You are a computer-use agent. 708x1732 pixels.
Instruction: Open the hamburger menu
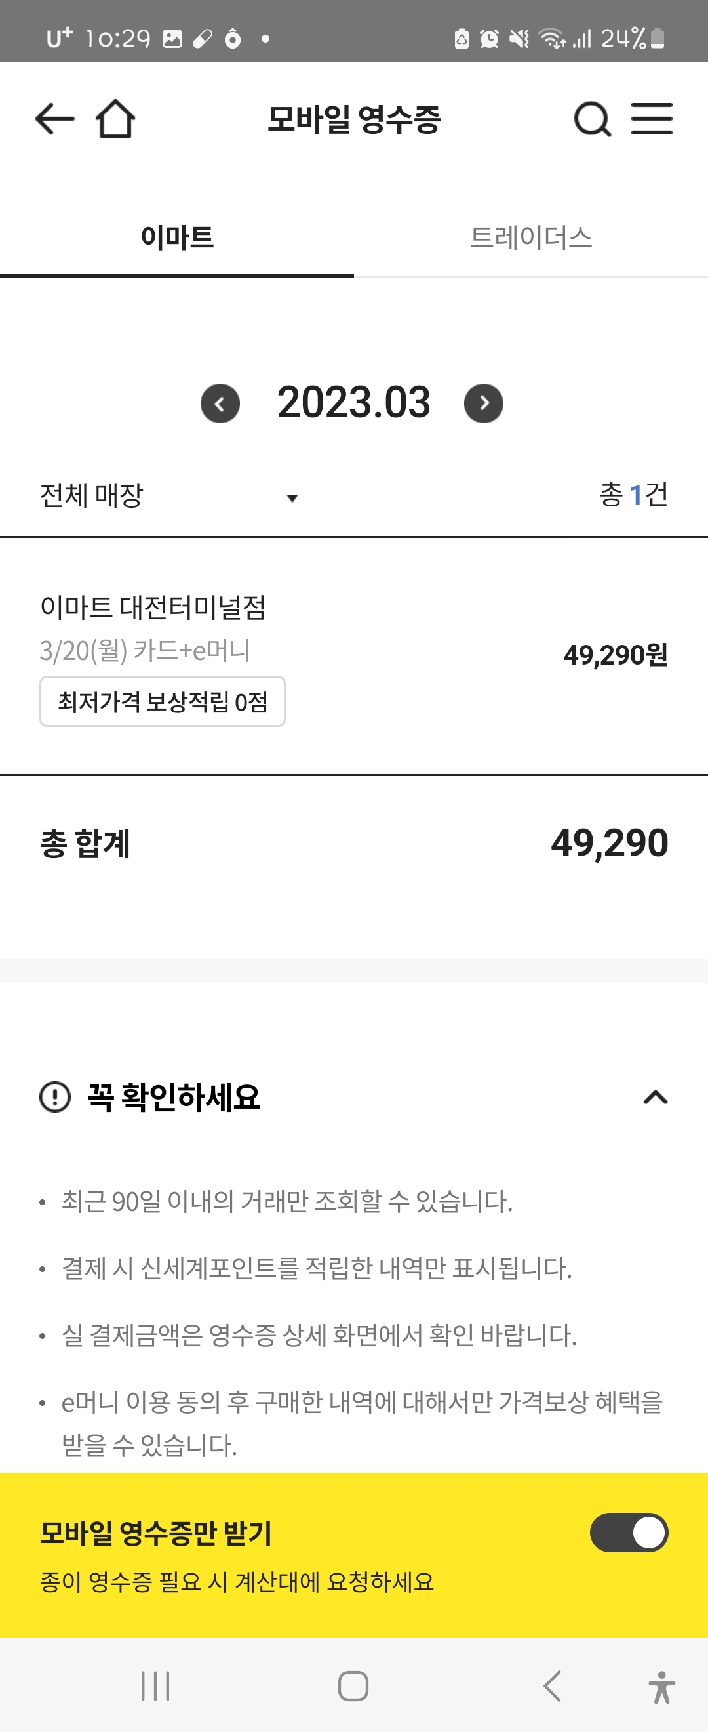[652, 119]
